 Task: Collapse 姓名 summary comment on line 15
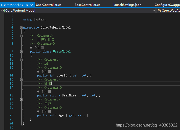click(x=21, y=80)
